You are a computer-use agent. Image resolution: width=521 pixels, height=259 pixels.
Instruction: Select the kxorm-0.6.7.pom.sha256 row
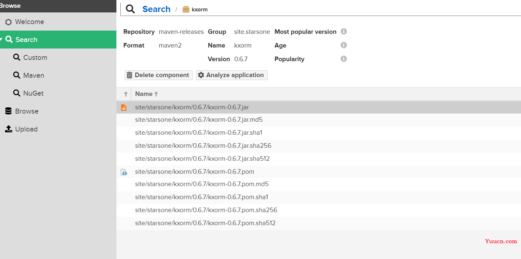pos(319,210)
